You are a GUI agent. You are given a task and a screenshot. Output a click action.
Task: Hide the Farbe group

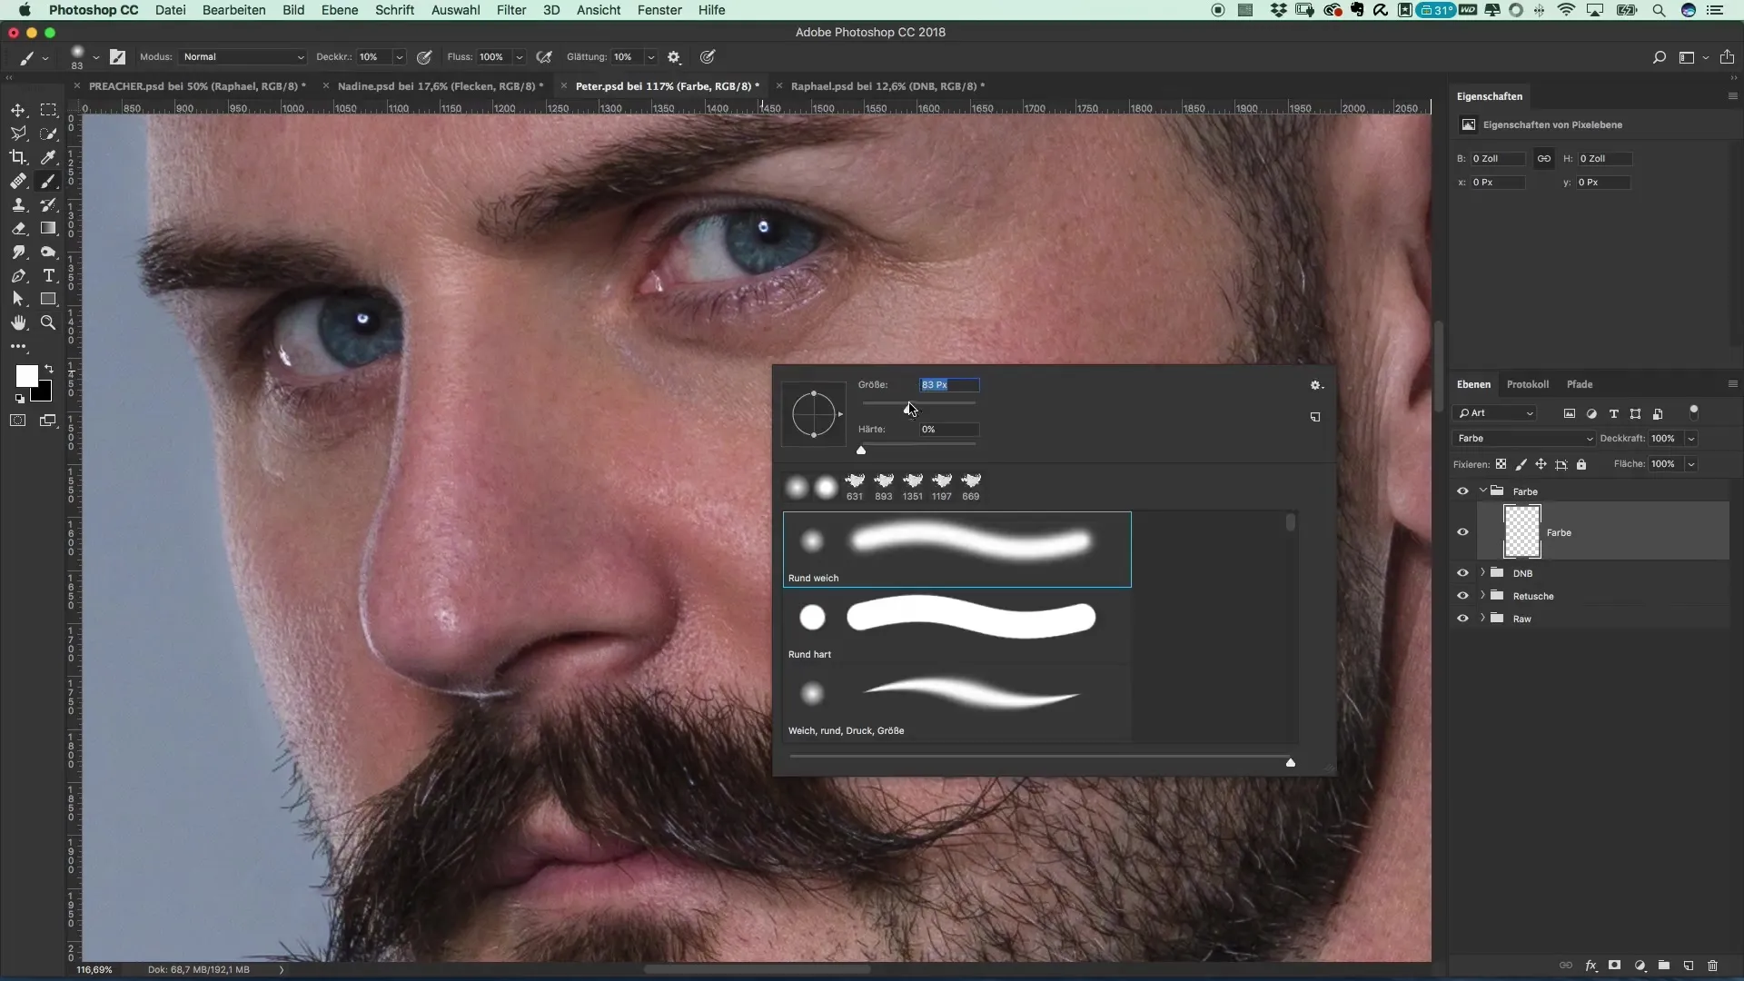pyautogui.click(x=1462, y=491)
